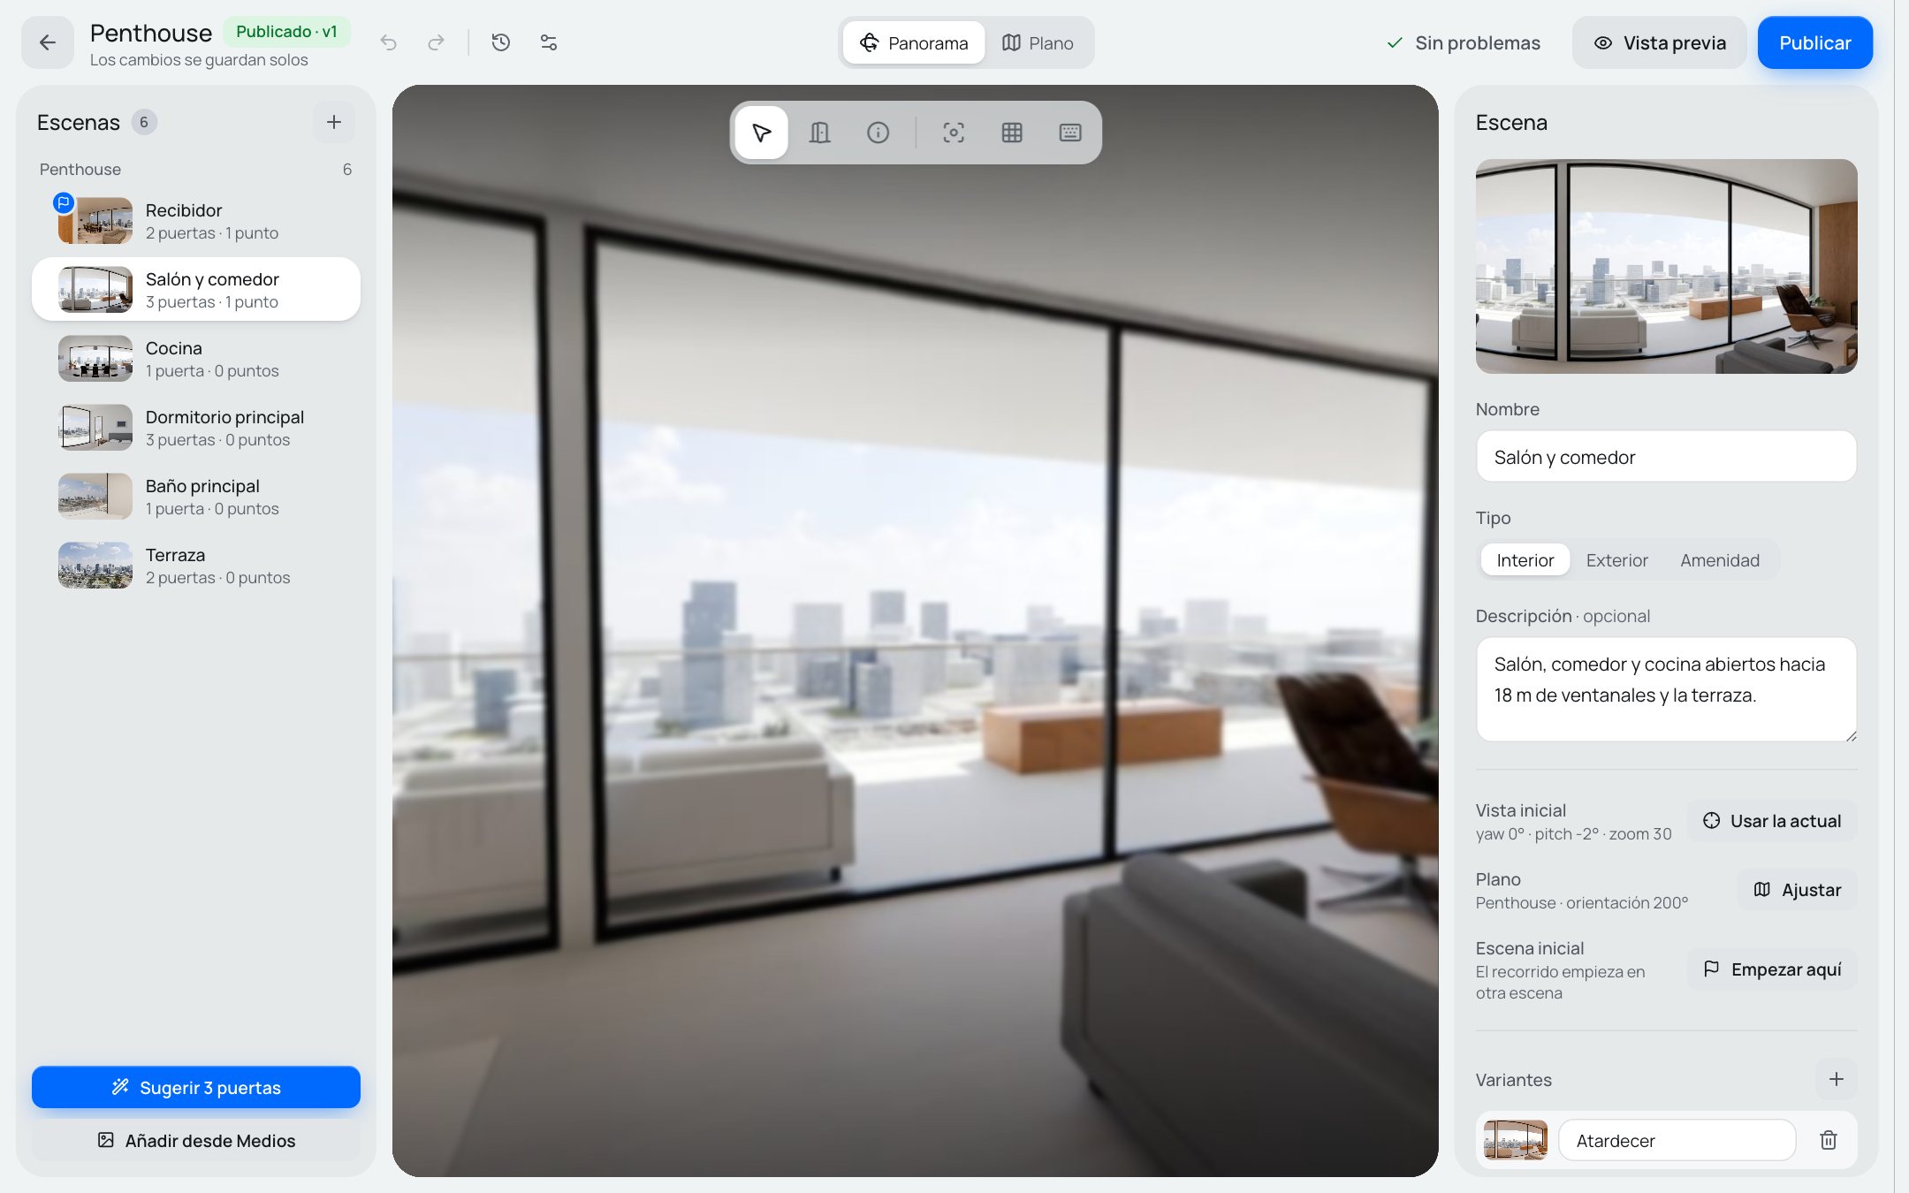Click Empezar aquí button
The image size is (1909, 1193).
(x=1772, y=969)
